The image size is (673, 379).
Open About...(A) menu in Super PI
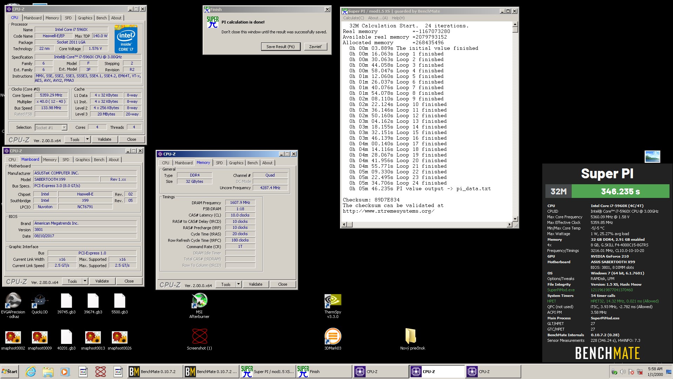(x=378, y=18)
